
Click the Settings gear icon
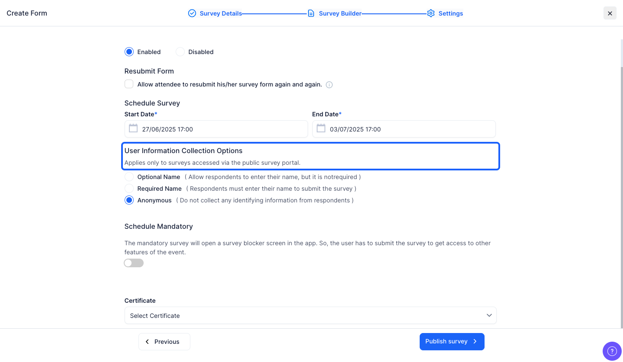tap(430, 13)
